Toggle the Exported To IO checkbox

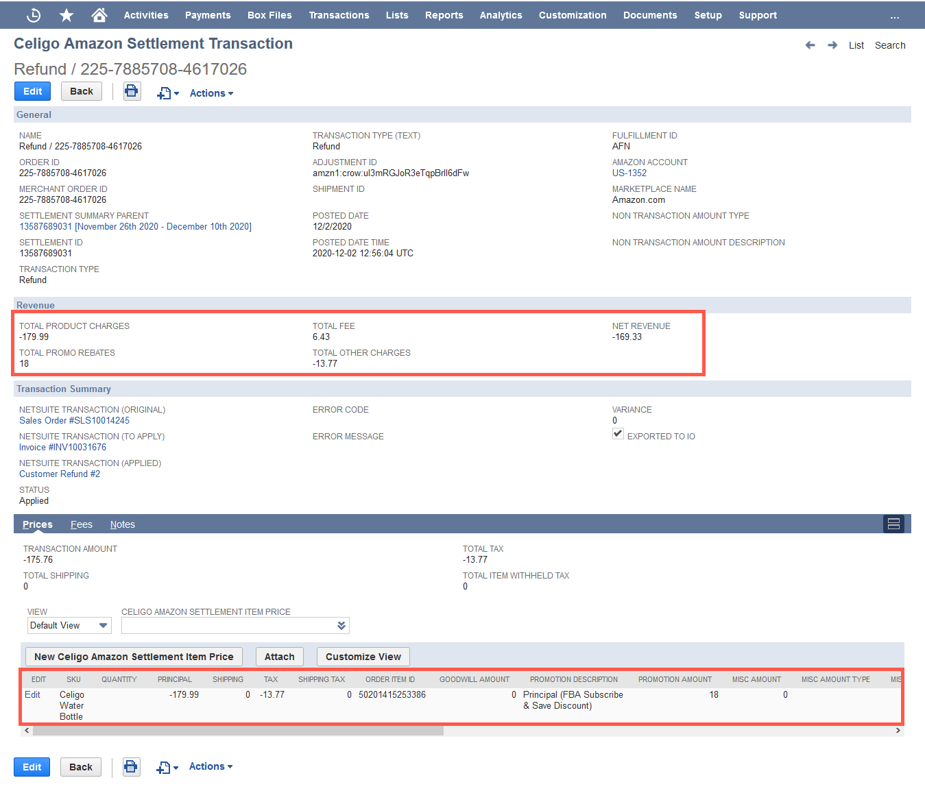click(x=618, y=434)
